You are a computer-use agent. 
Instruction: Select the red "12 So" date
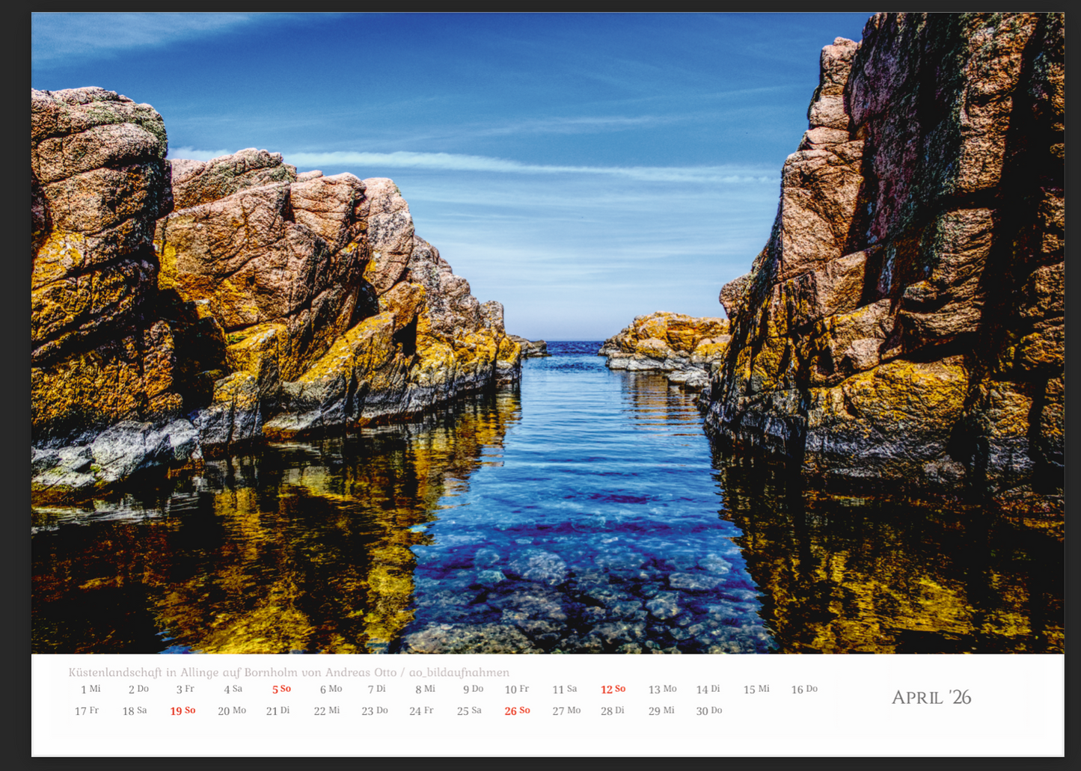click(613, 689)
